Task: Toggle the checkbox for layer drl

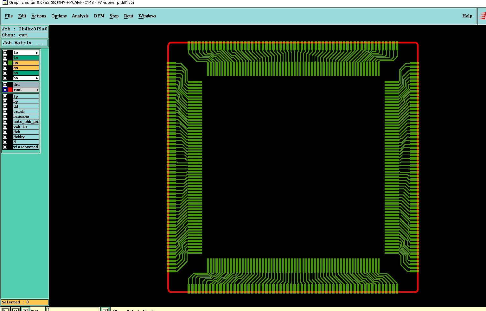Action: [5, 85]
